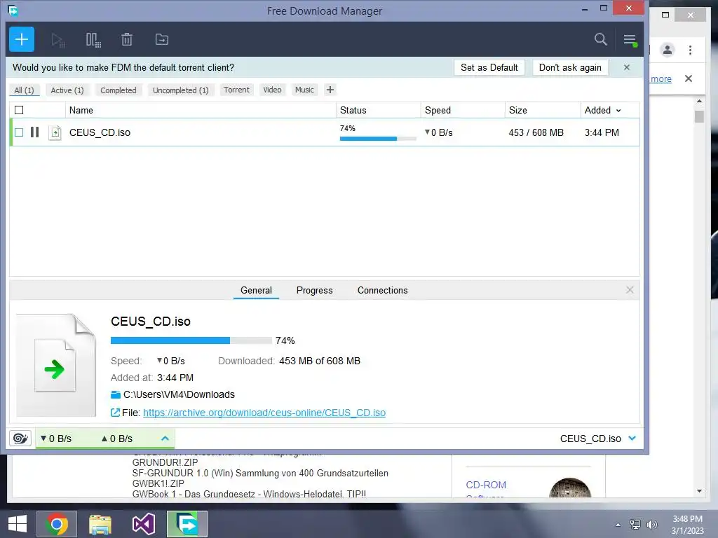
Task: Switch to the Progress details tab
Action: [x=315, y=291]
